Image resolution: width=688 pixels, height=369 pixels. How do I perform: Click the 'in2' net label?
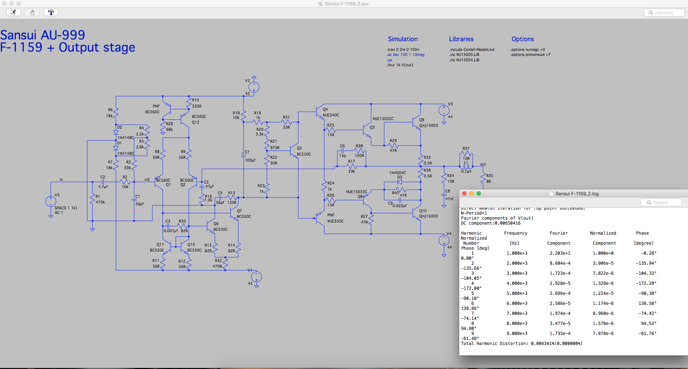click(147, 179)
